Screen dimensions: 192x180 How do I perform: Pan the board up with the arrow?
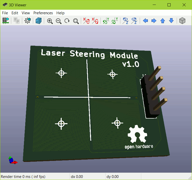[x=163, y=21]
